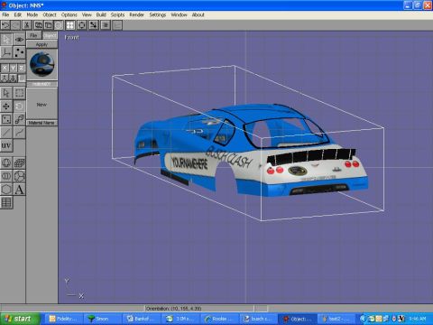Select the axis pivot mode
Image resolution: width=433 pixels, height=325 pixels.
[x=6, y=52]
